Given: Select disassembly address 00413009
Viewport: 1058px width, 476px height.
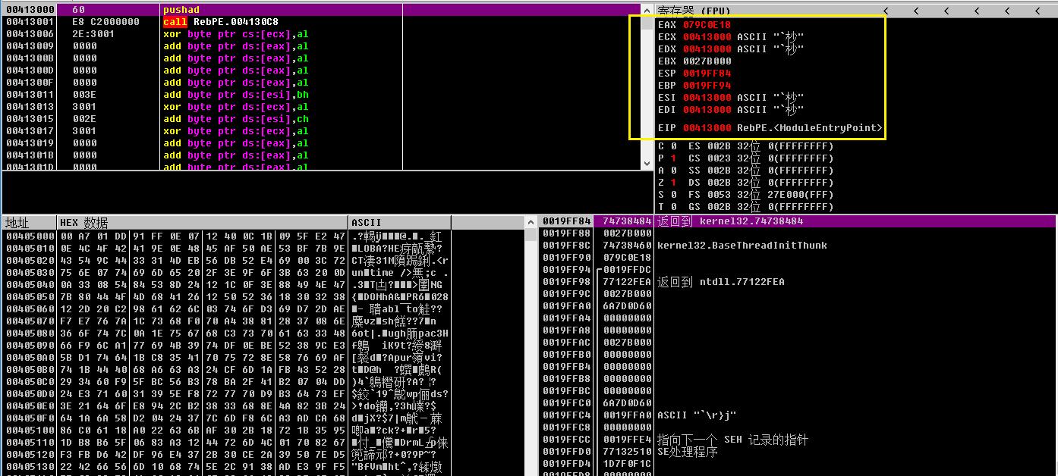Looking at the screenshot, I should coord(30,46).
